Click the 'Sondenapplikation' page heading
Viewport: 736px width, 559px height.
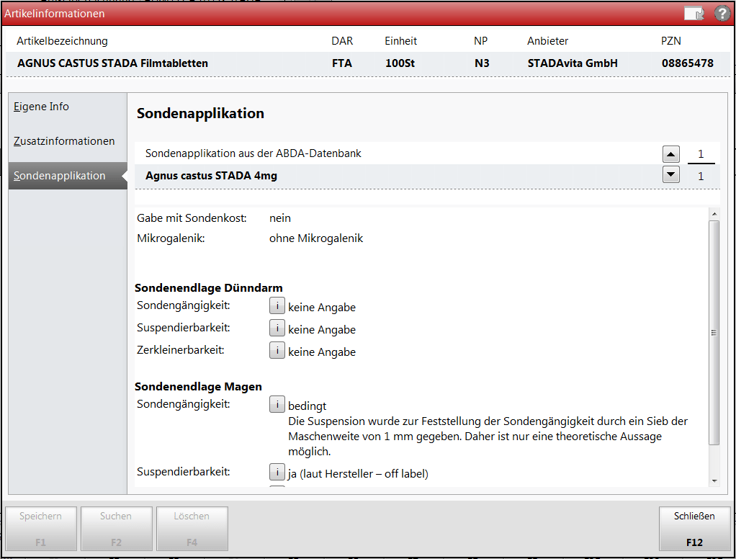point(200,114)
